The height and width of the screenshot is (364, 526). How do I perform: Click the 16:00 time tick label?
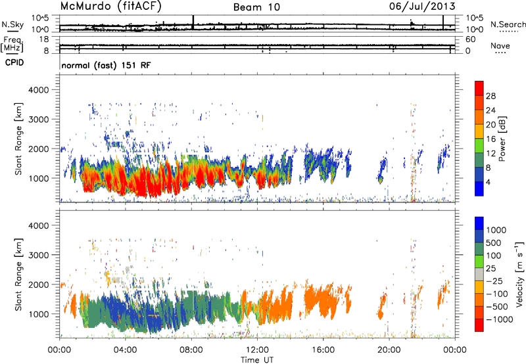(x=323, y=350)
